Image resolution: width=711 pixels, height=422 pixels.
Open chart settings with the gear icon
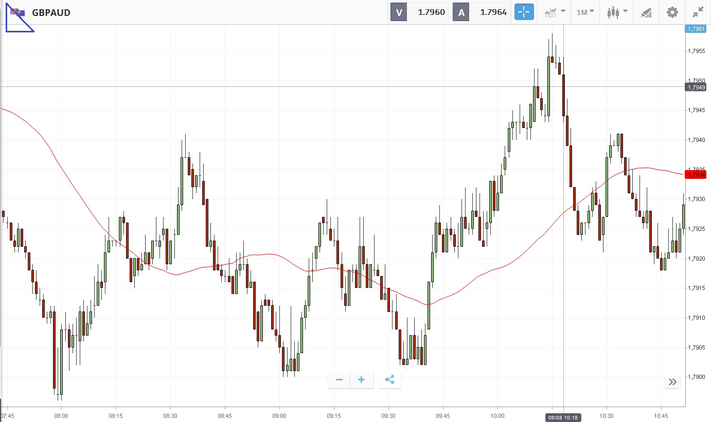(672, 12)
